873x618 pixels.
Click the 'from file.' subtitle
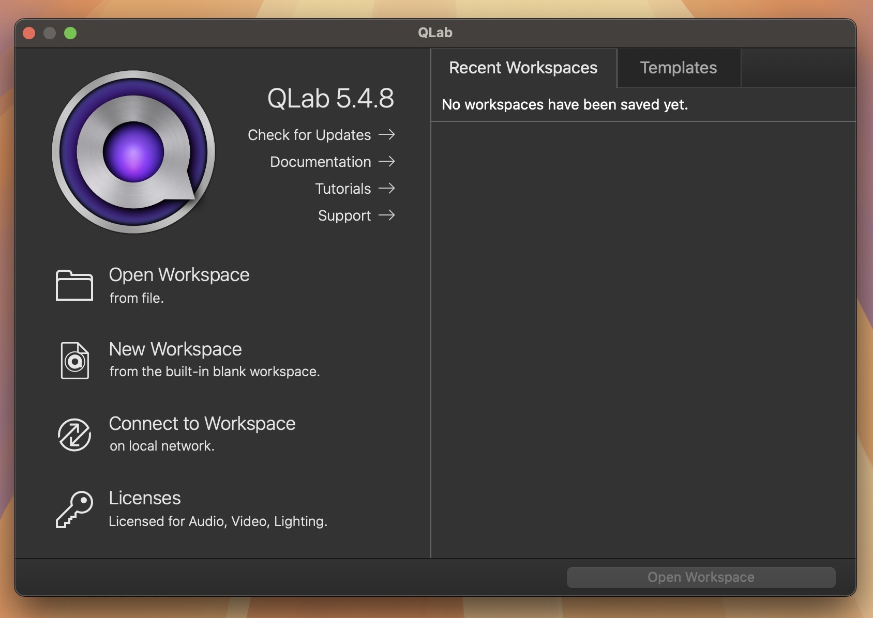(x=137, y=298)
